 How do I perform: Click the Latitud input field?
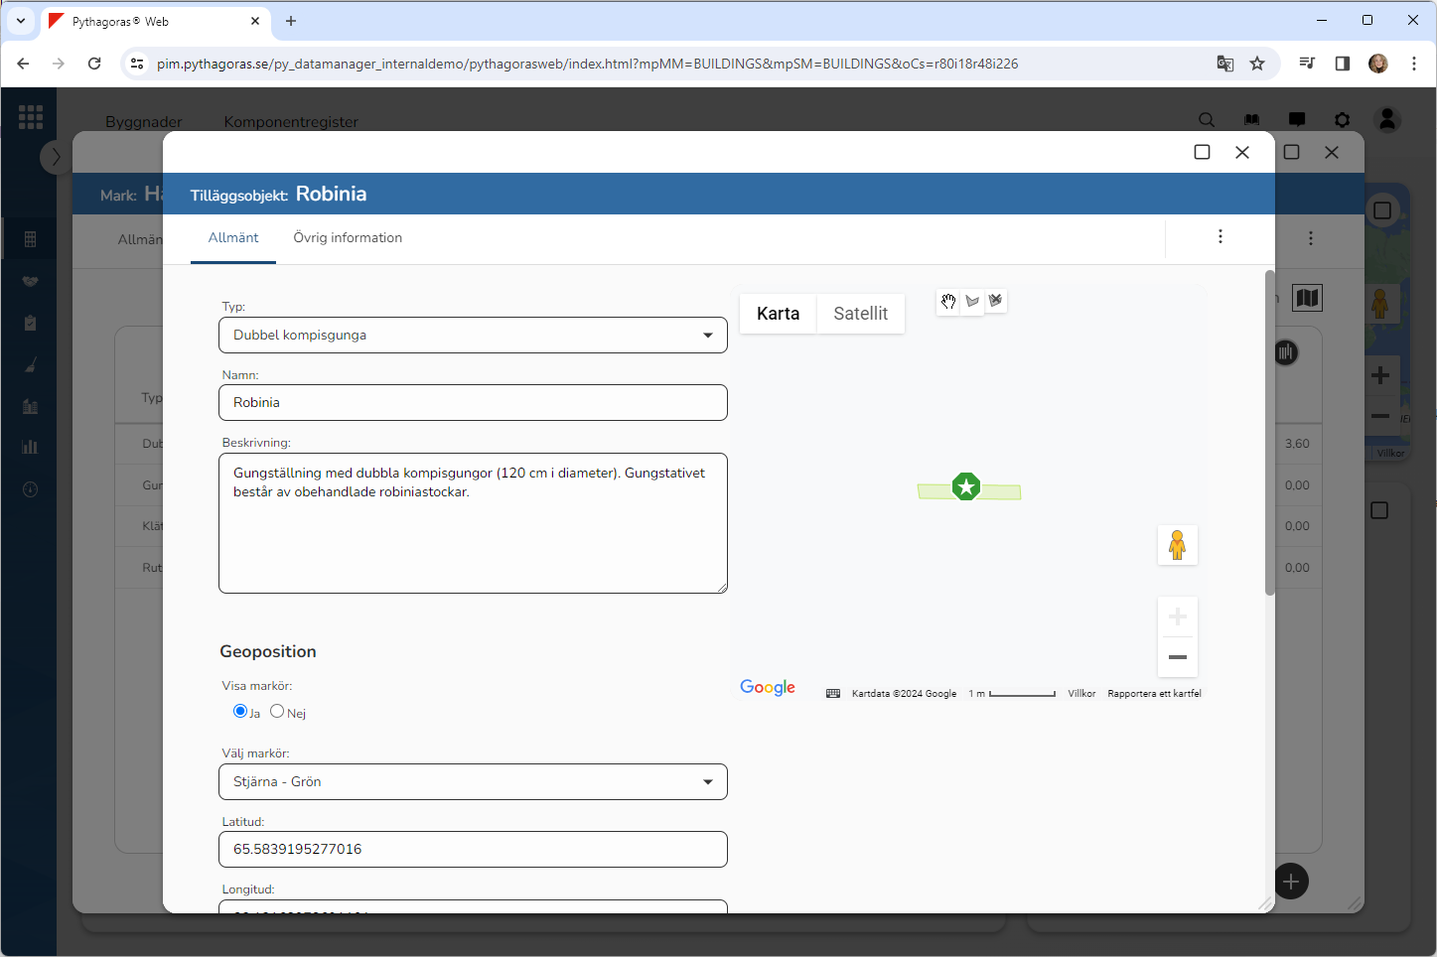coord(473,850)
